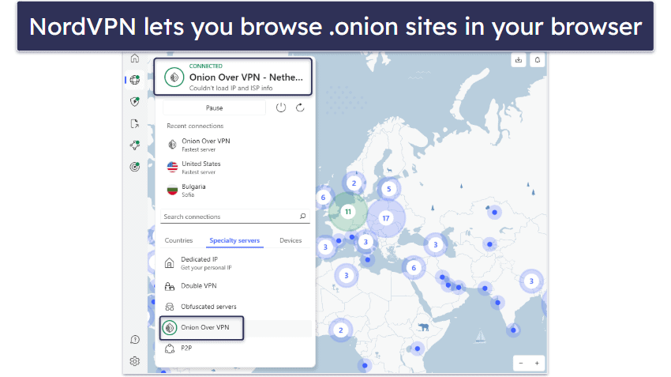This screenshot has height=377, width=671.
Task: Switch to the Countries tab
Action: tap(179, 240)
